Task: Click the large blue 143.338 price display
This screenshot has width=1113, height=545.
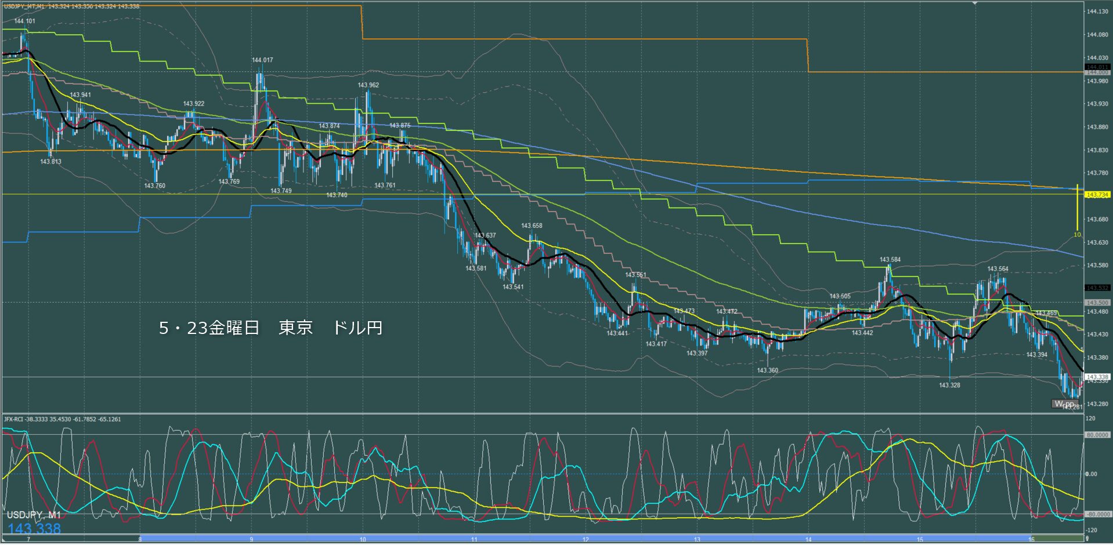Action: click(34, 528)
